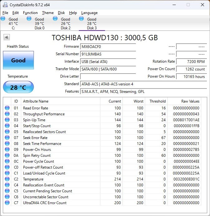The height and width of the screenshot is (216, 210).
Task: Switch to the Disk 0 tab
Action: [39, 23]
